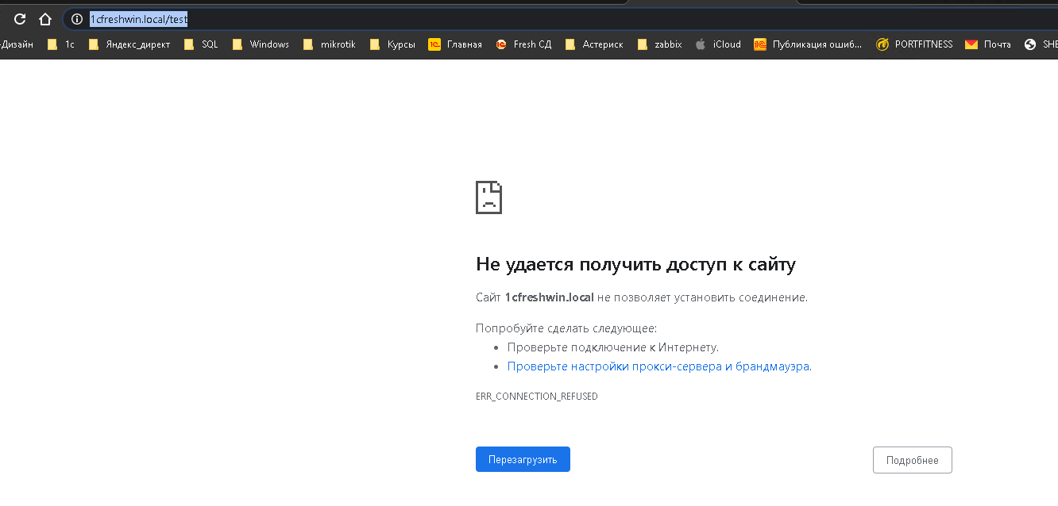This screenshot has width=1058, height=506.
Task: Open the Fresh СД bookmark
Action: click(523, 44)
